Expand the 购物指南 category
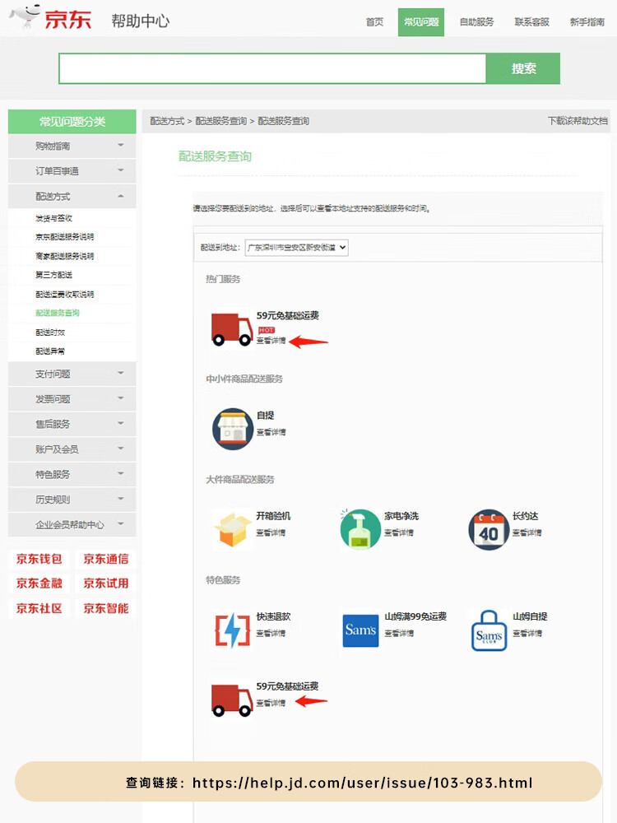 pos(72,146)
